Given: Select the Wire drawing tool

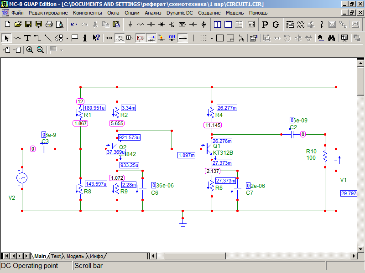Looking at the screenshot, I should coord(37,38).
